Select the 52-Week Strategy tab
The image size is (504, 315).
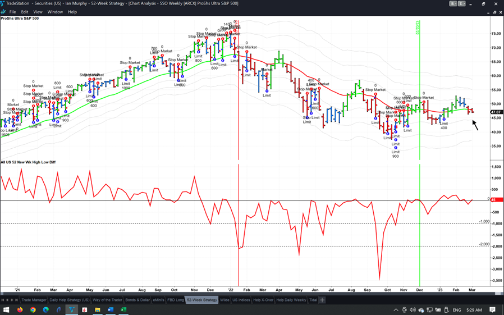[202, 300]
